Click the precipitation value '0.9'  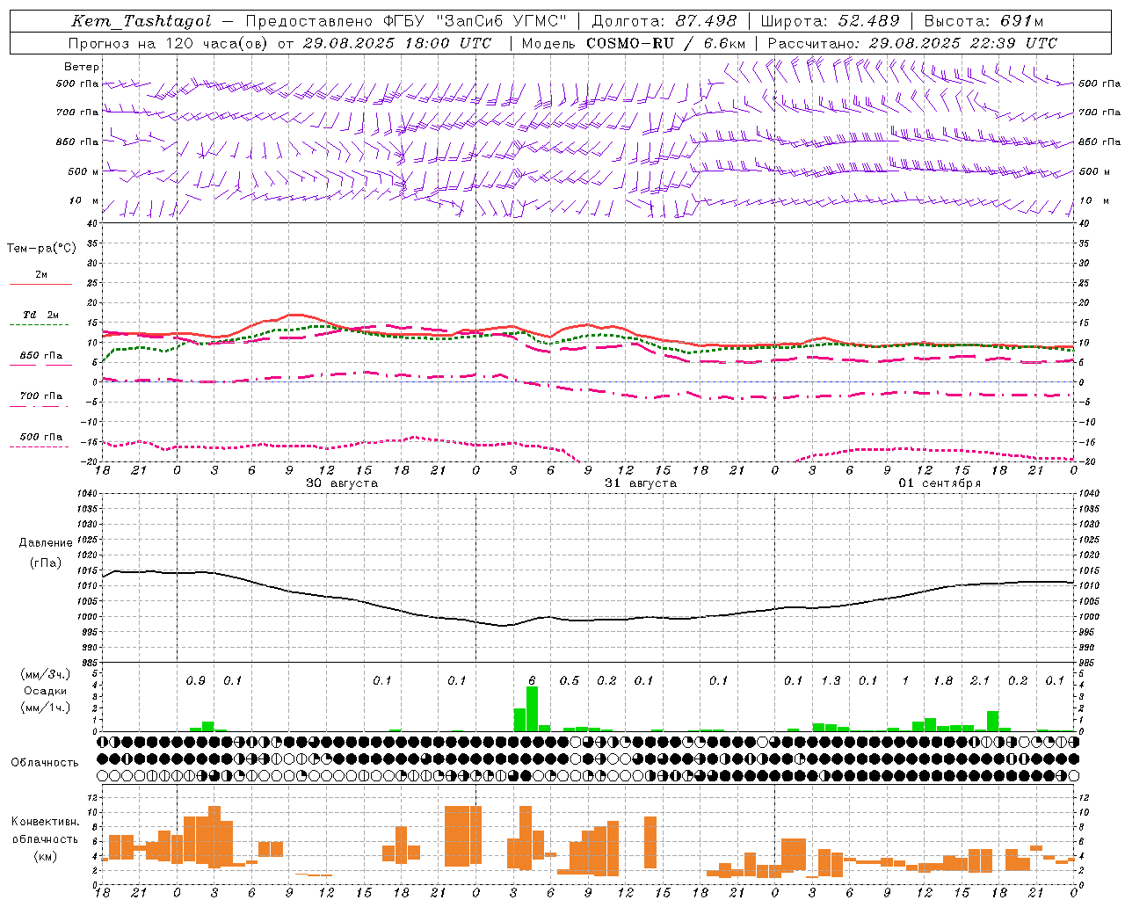[x=196, y=681]
